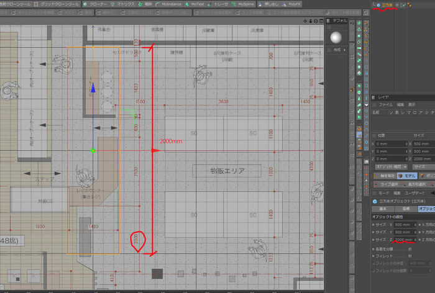Click the viewport rotate camera icon
The image size is (435, 293).
[x=316, y=21]
